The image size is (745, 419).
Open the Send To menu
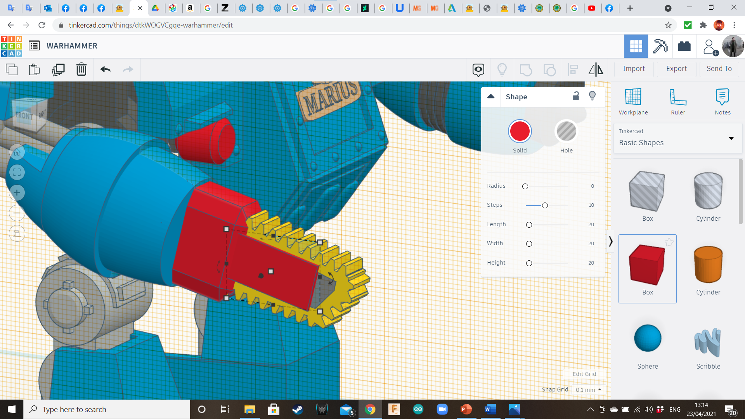click(719, 69)
